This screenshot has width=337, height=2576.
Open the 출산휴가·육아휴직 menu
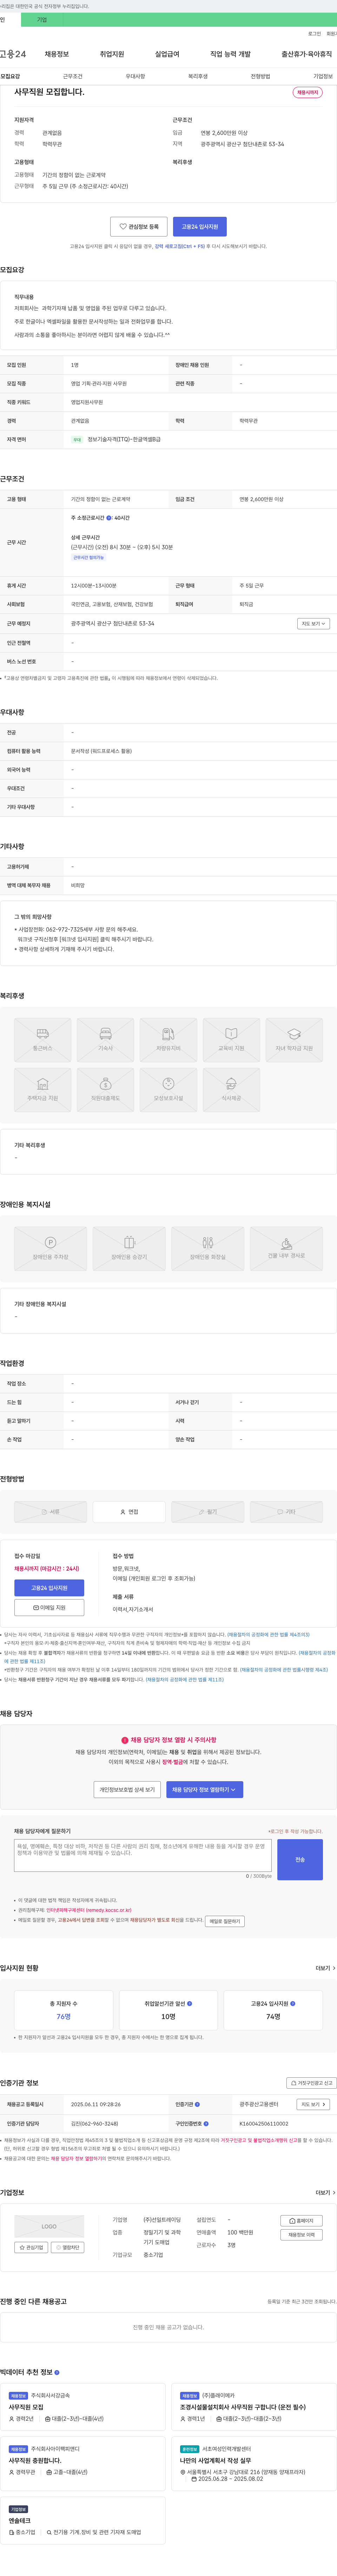[306, 54]
